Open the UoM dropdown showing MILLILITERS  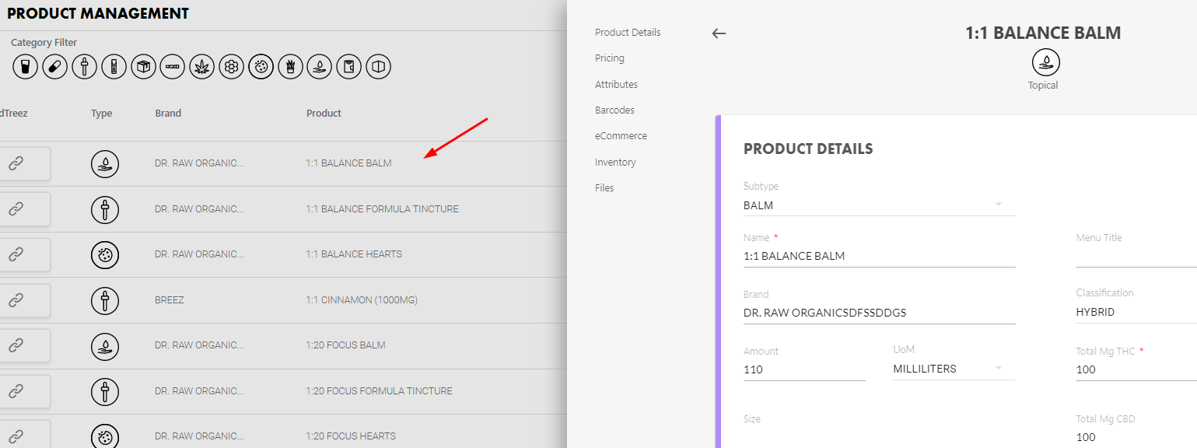point(999,367)
